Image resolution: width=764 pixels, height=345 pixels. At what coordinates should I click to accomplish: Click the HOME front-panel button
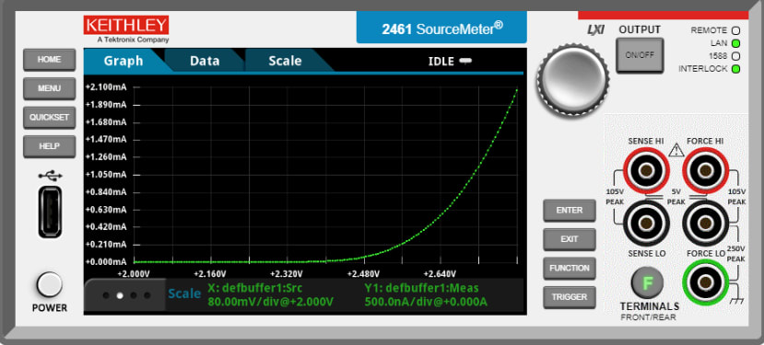(49, 60)
